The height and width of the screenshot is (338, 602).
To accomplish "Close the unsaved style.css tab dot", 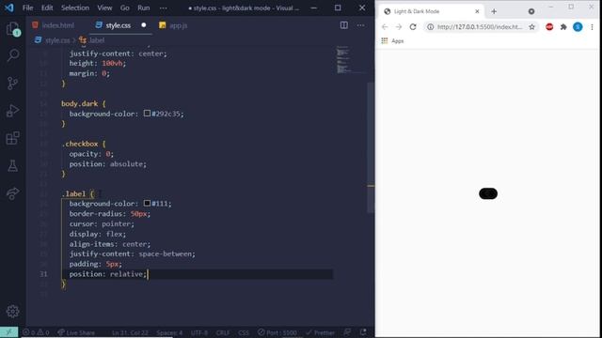I will [x=144, y=25].
